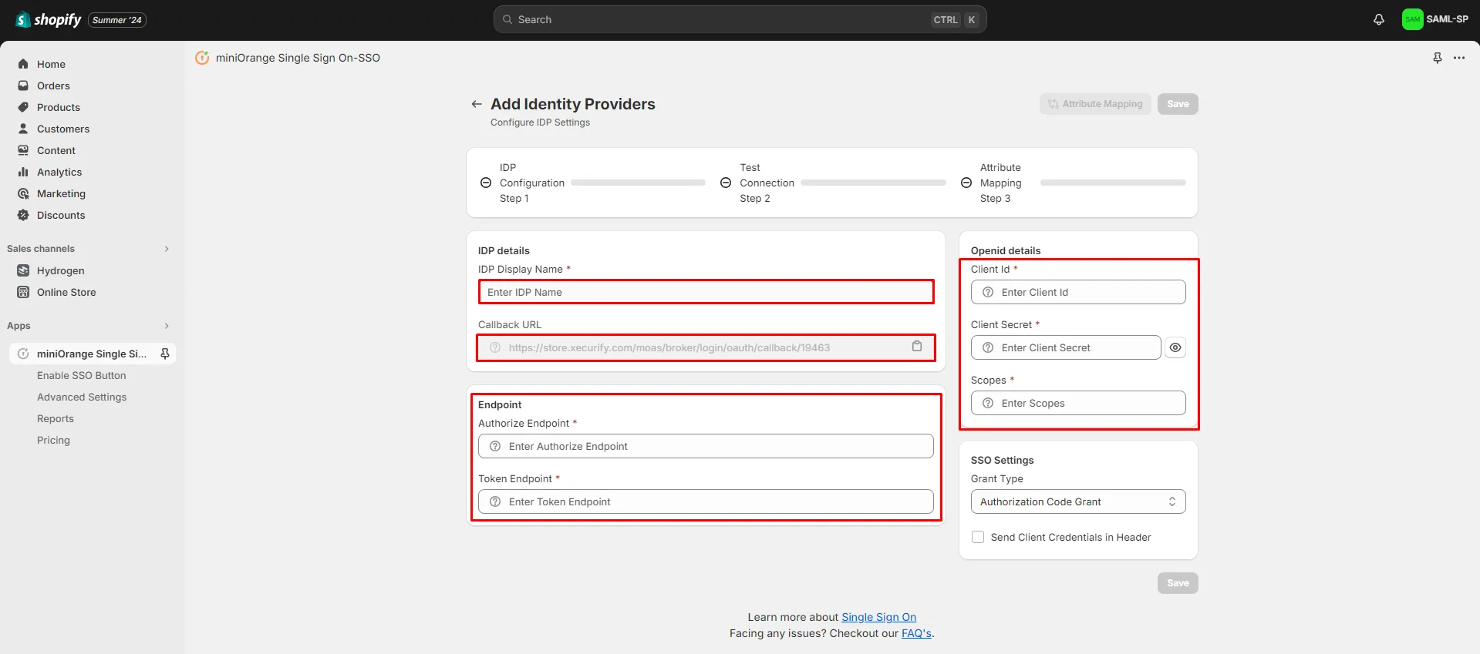Click the top Save button
The width and height of the screenshot is (1480, 654).
pos(1178,104)
